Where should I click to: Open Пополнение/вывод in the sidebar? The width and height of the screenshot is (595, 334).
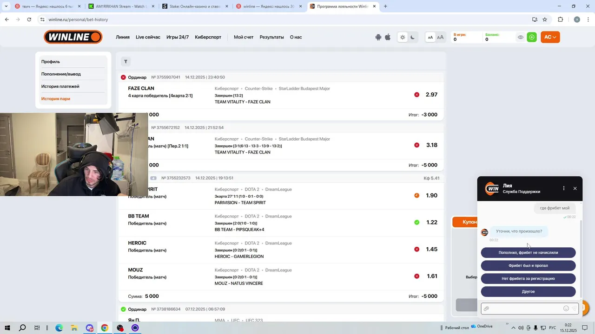61,74
